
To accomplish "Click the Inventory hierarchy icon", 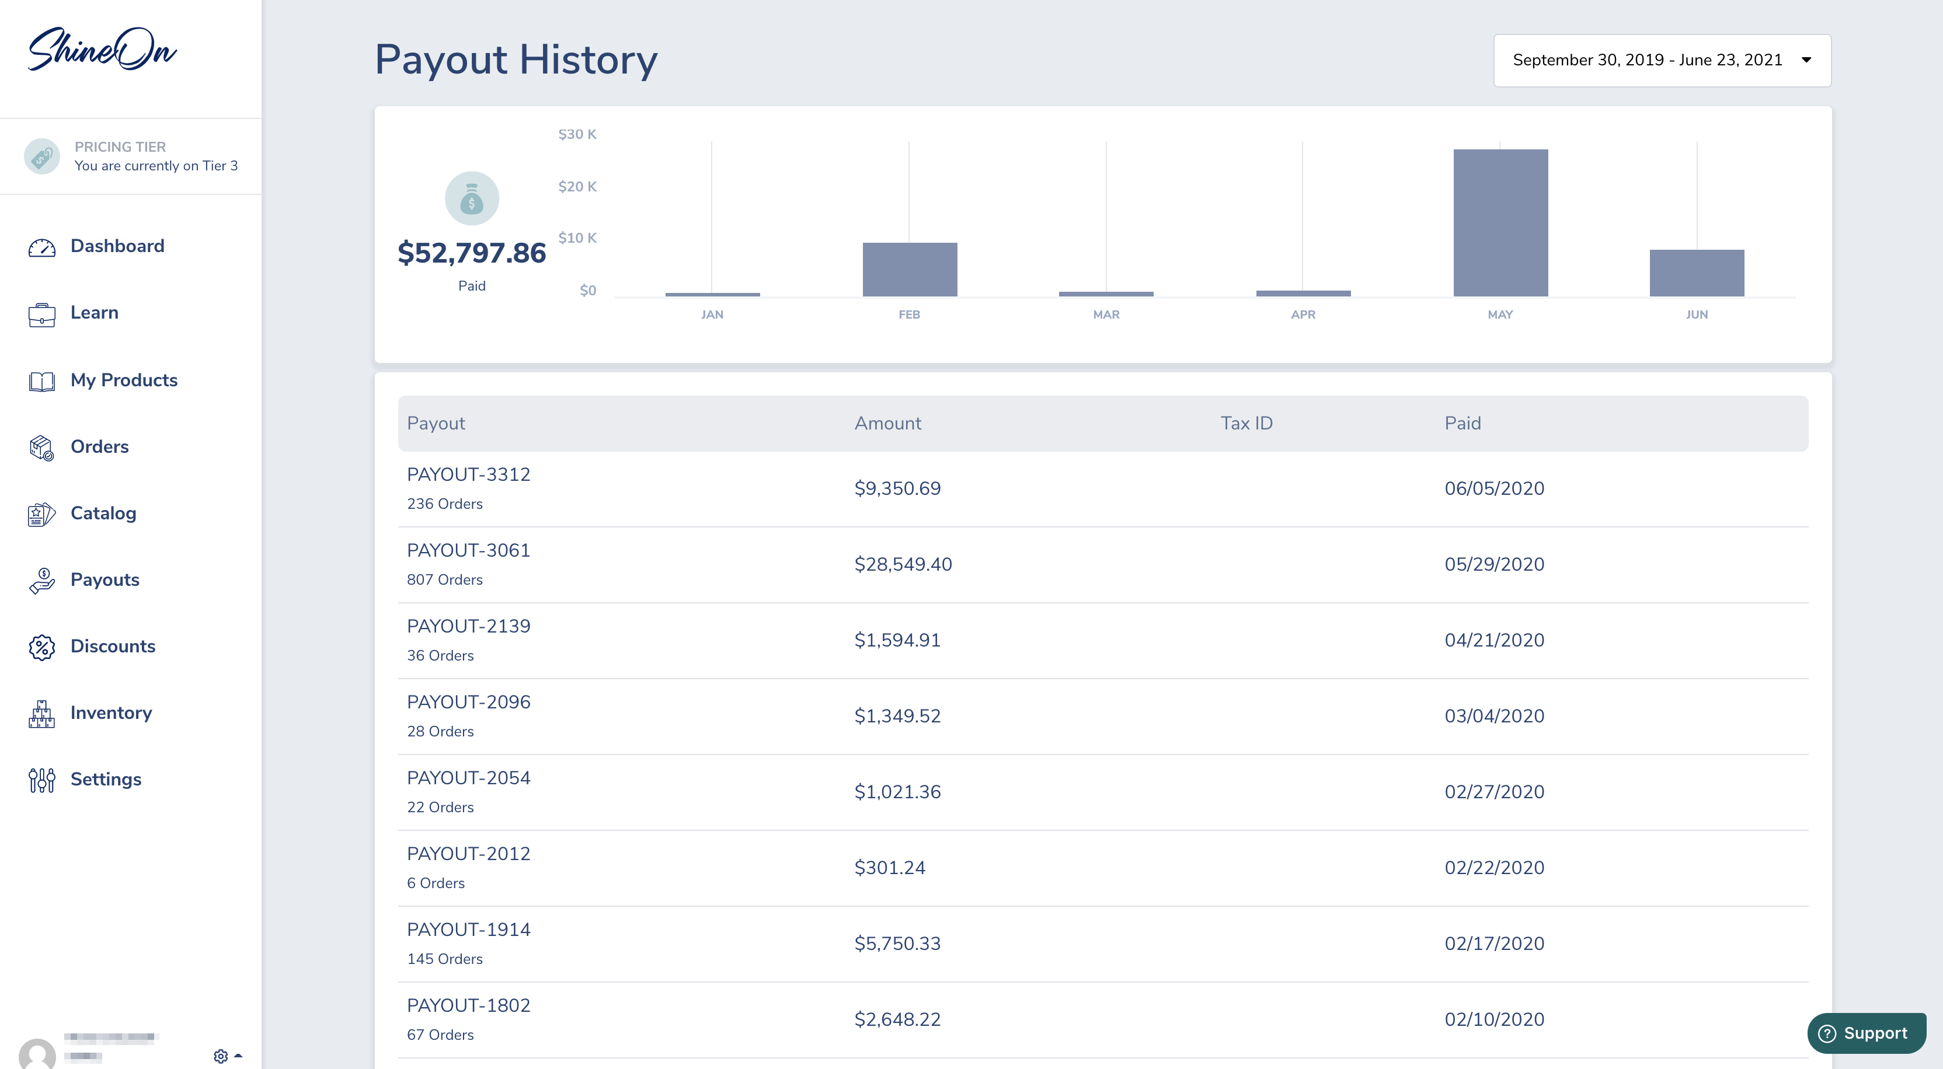I will pos(41,713).
